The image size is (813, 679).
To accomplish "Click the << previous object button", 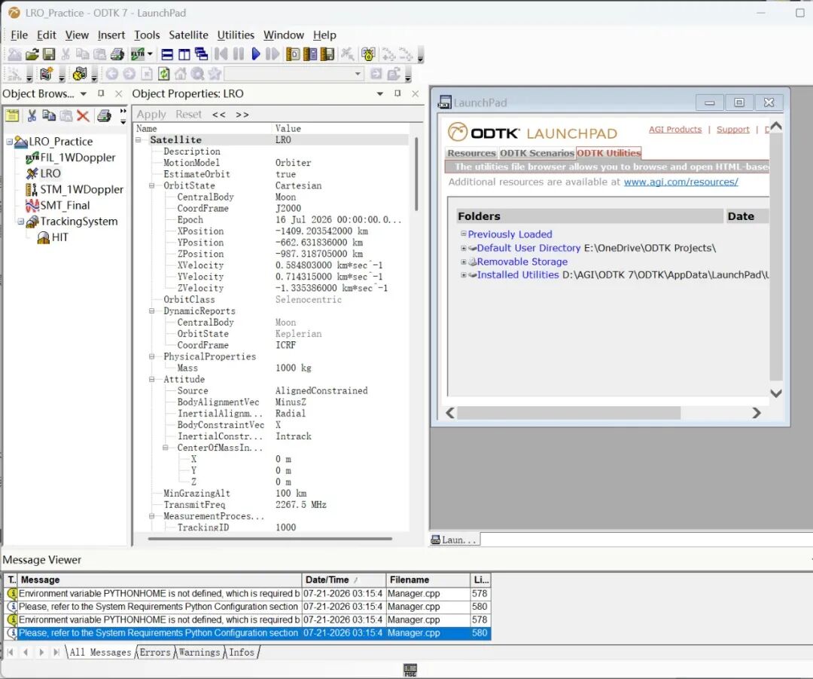I will 219,115.
